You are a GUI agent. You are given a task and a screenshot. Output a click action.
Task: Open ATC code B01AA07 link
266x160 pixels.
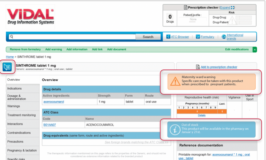click(50, 125)
